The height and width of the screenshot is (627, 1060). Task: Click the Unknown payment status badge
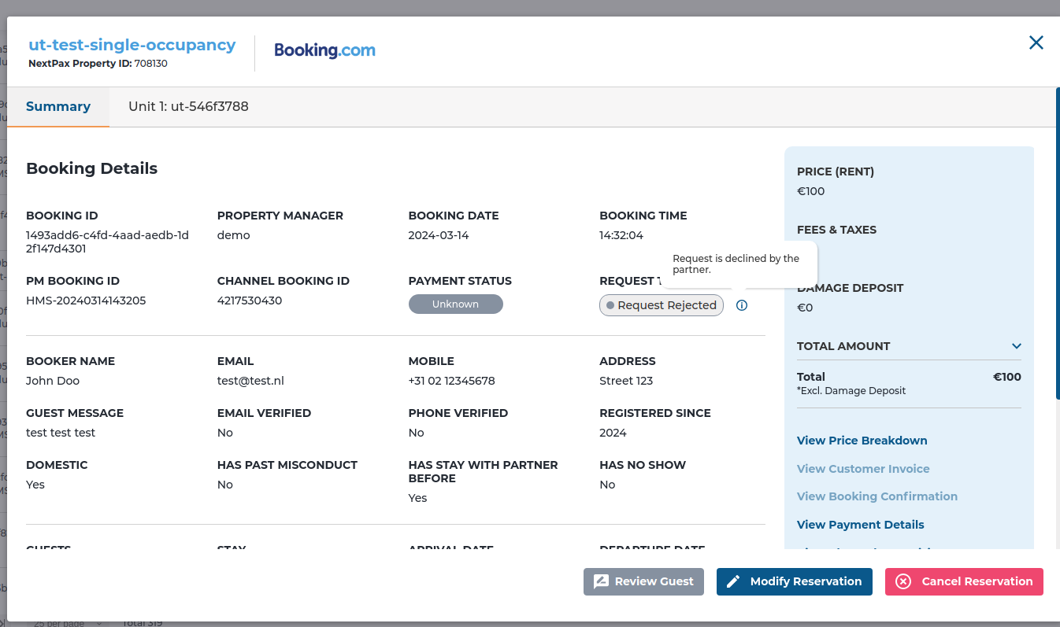click(455, 304)
